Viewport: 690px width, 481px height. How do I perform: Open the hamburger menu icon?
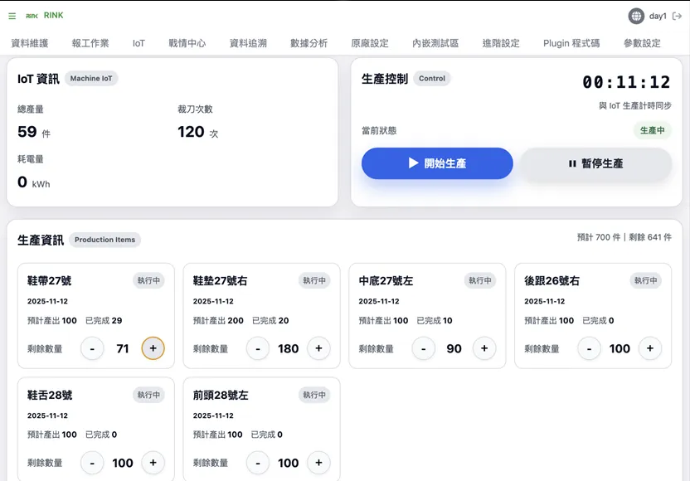pyautogui.click(x=12, y=16)
